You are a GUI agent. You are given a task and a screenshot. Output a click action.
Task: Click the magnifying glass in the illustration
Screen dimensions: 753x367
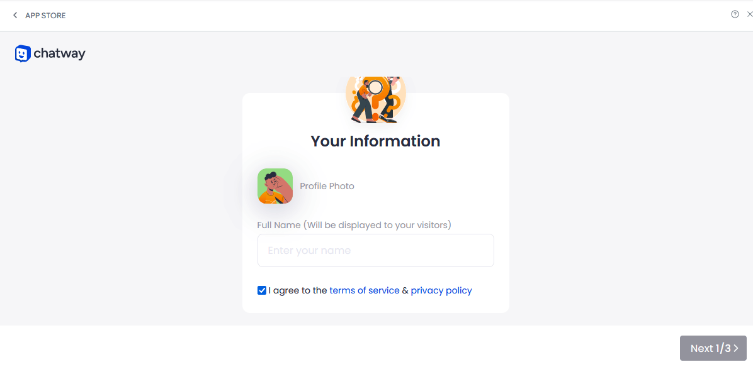375,87
